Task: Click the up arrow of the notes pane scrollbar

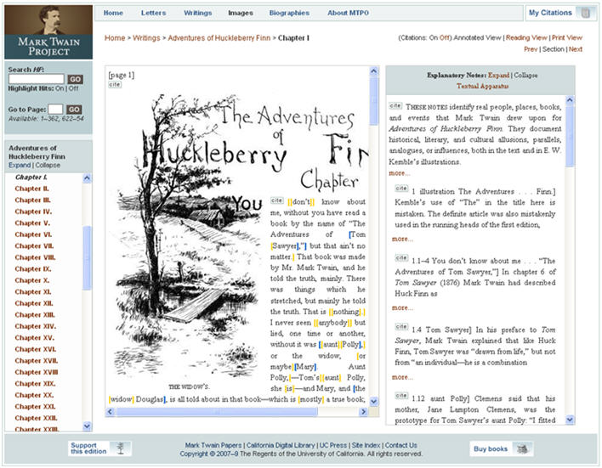Action: click(571, 100)
